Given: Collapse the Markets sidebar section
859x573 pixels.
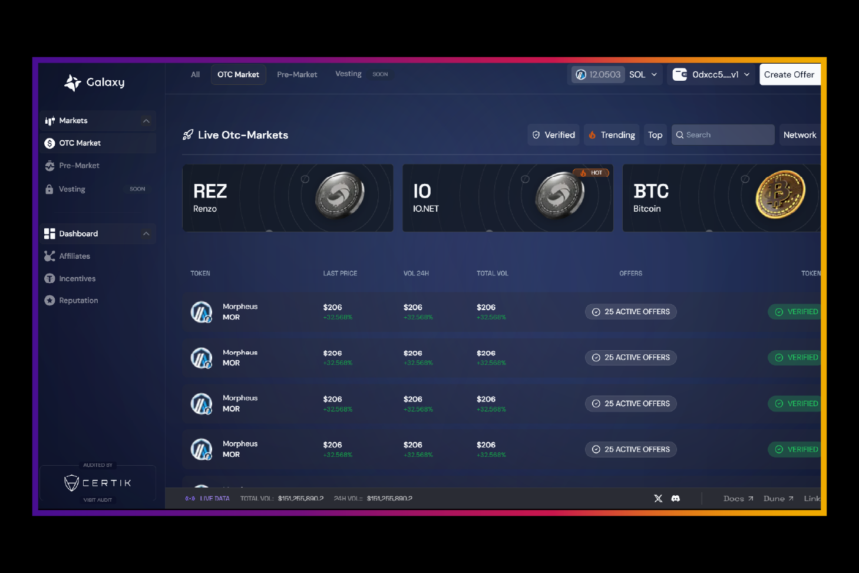Looking at the screenshot, I should coord(146,121).
